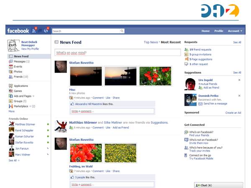The width and height of the screenshot is (251, 188).
Task: Click the What's on your mind box
Action: pos(118,53)
